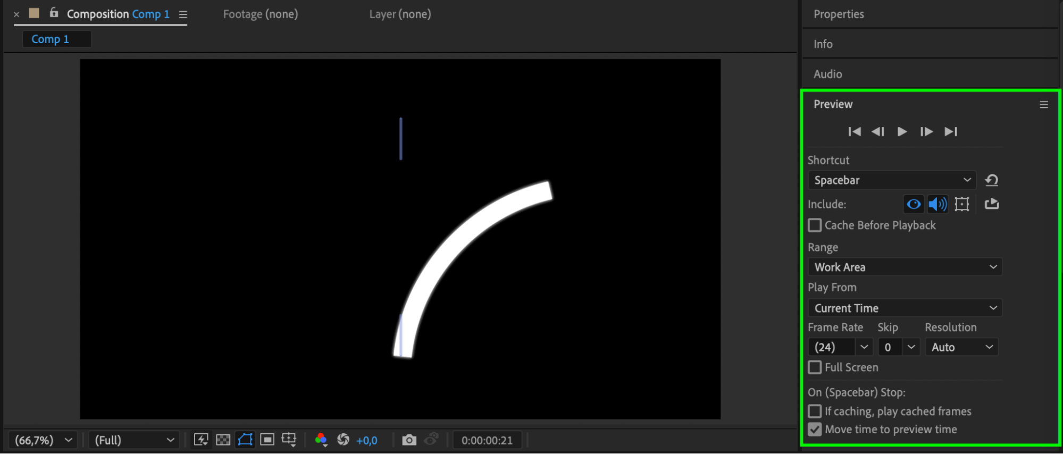Jump to last frame in Preview panel
The width and height of the screenshot is (1063, 454).
tap(951, 131)
